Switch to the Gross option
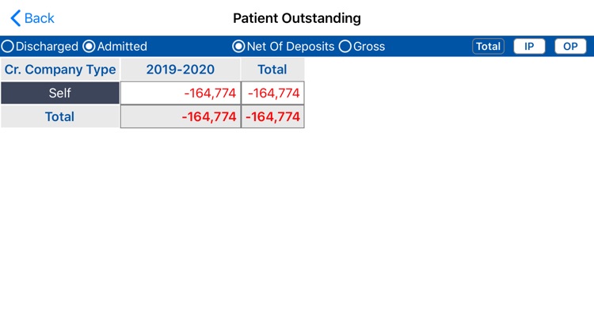Viewport: 594px width, 334px height. click(345, 47)
